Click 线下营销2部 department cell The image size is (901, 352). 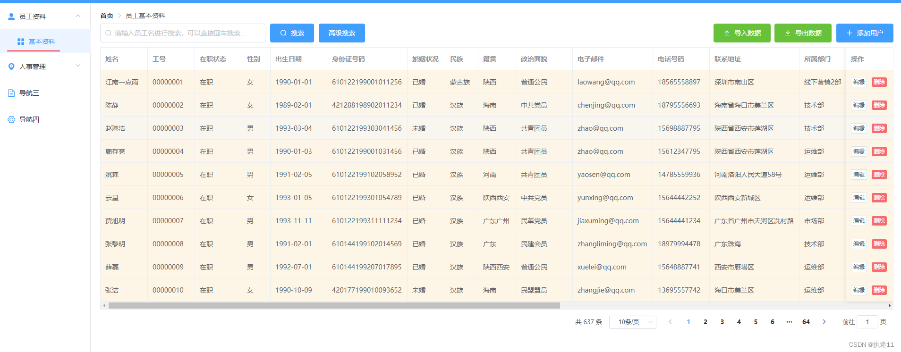[823, 82]
